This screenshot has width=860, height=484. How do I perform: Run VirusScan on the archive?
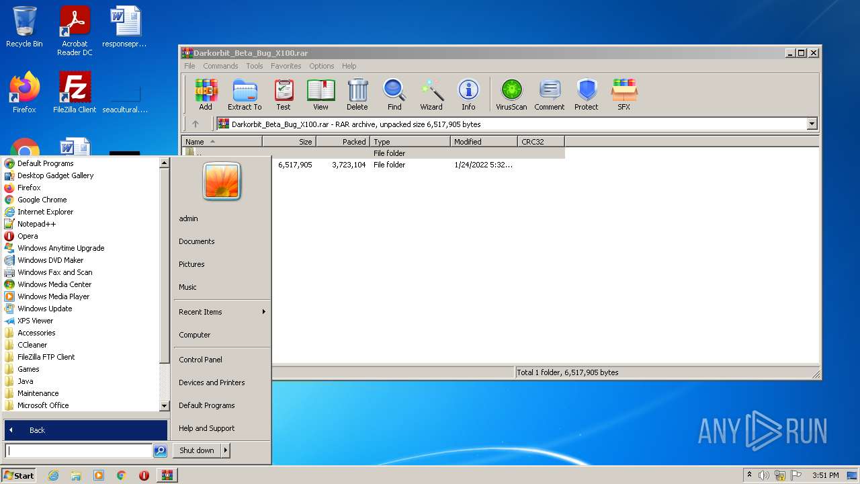(x=511, y=94)
